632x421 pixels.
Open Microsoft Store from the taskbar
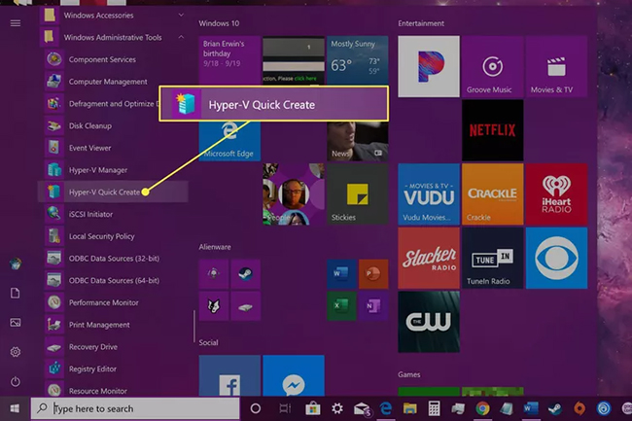(x=313, y=408)
